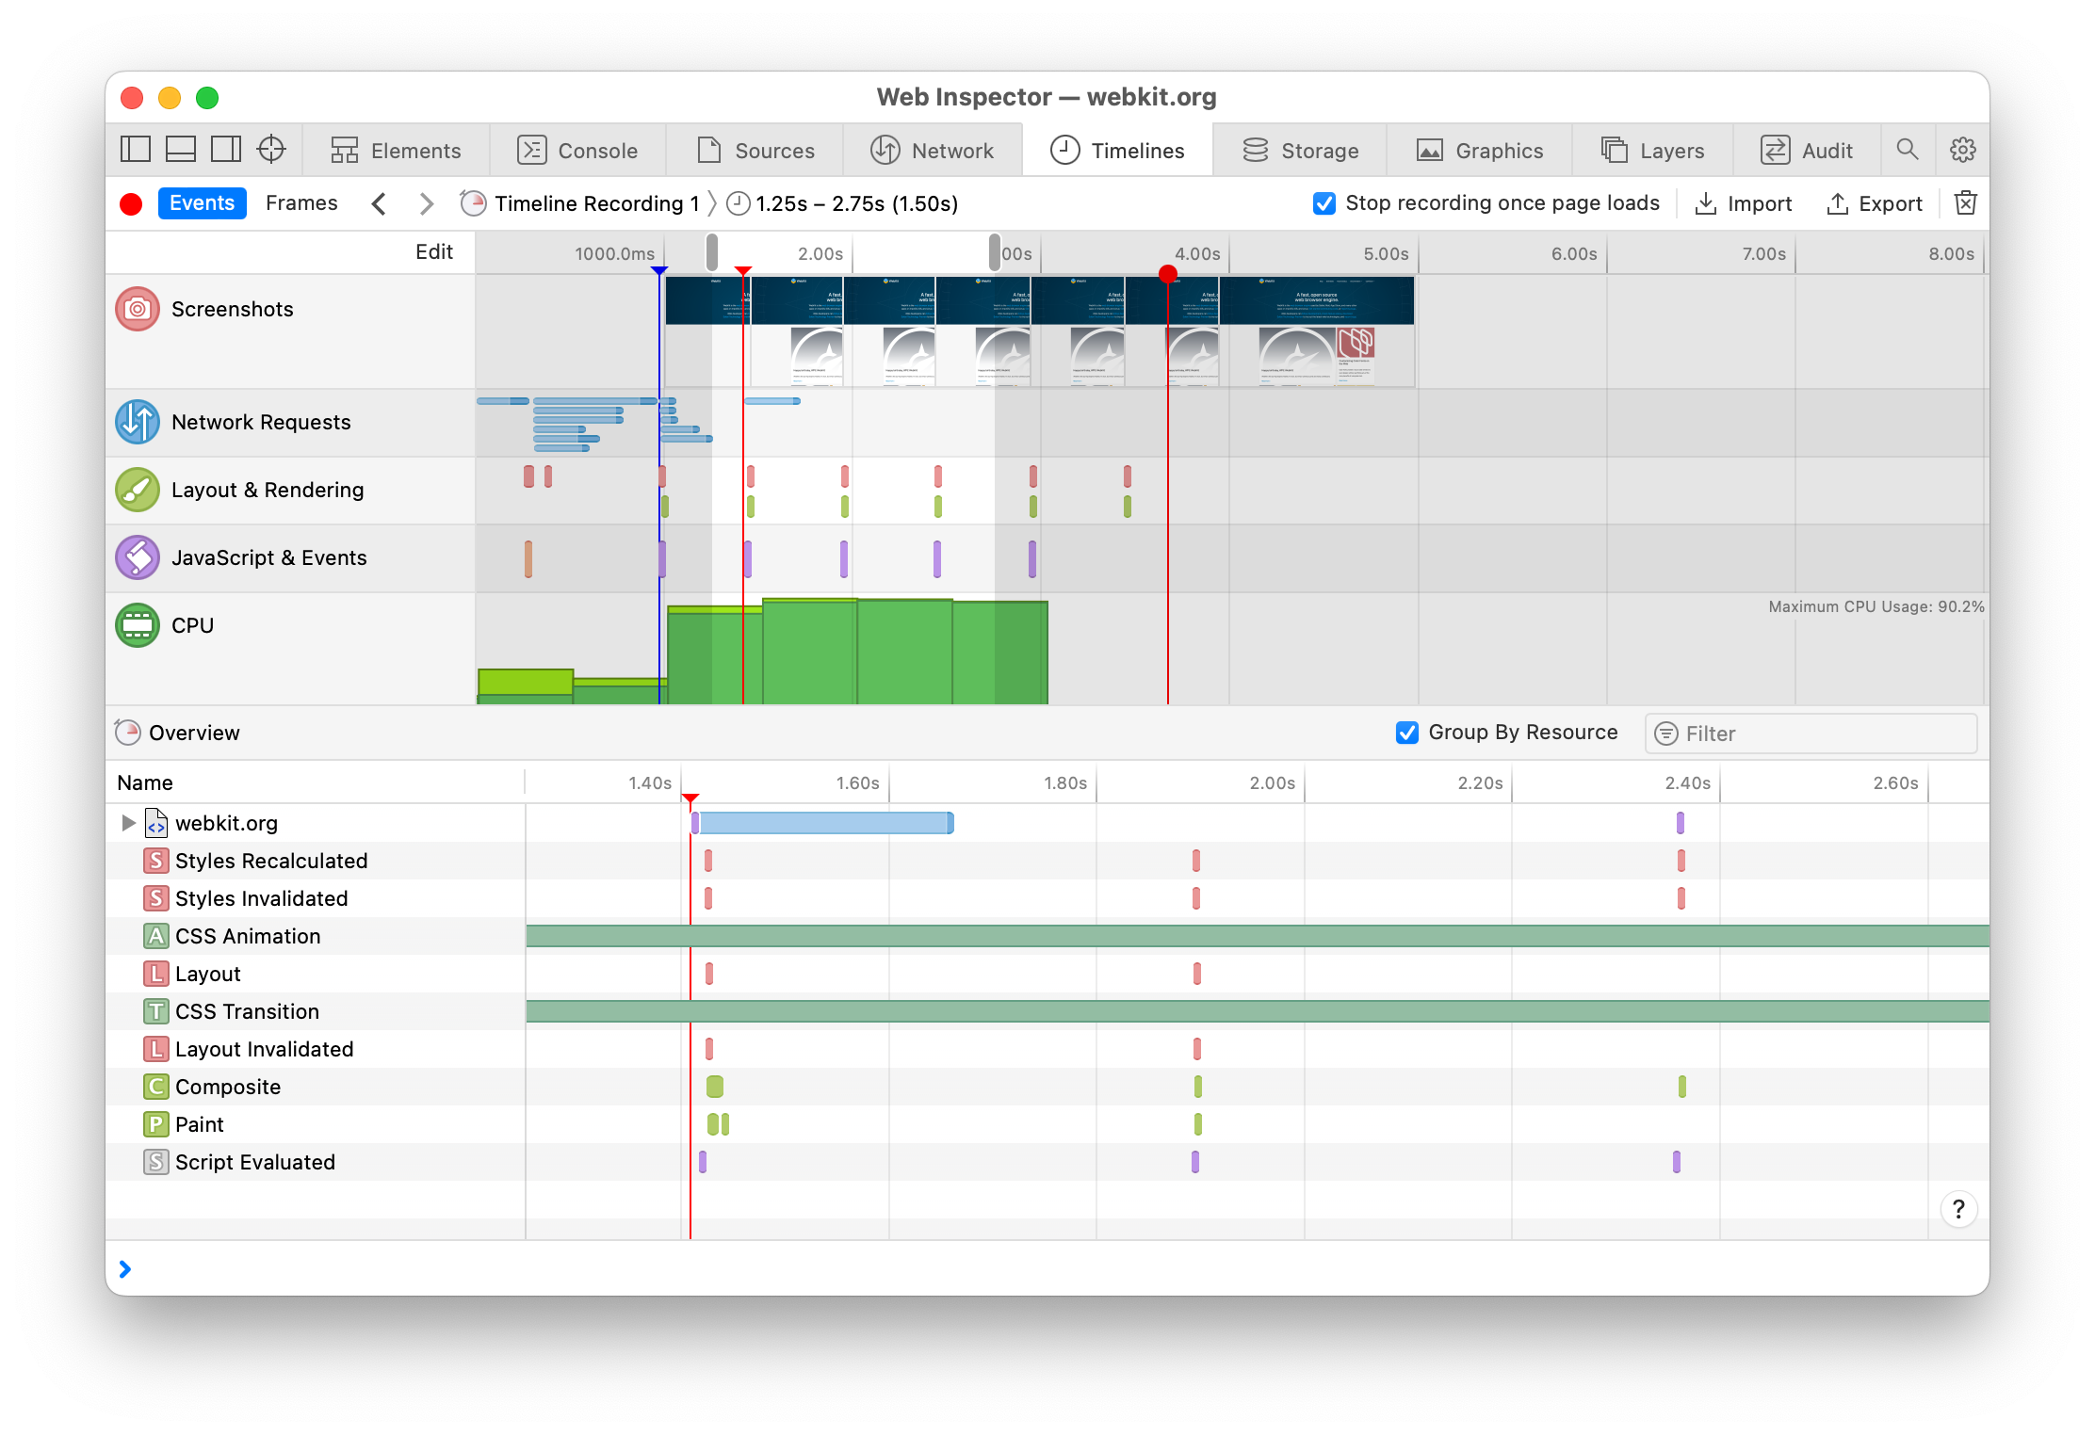Image resolution: width=2095 pixels, height=1435 pixels.
Task: Switch to Frames view mode
Action: click(301, 203)
